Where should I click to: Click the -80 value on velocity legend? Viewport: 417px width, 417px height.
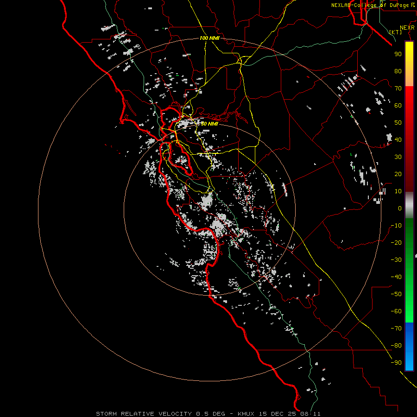pyautogui.click(x=396, y=346)
